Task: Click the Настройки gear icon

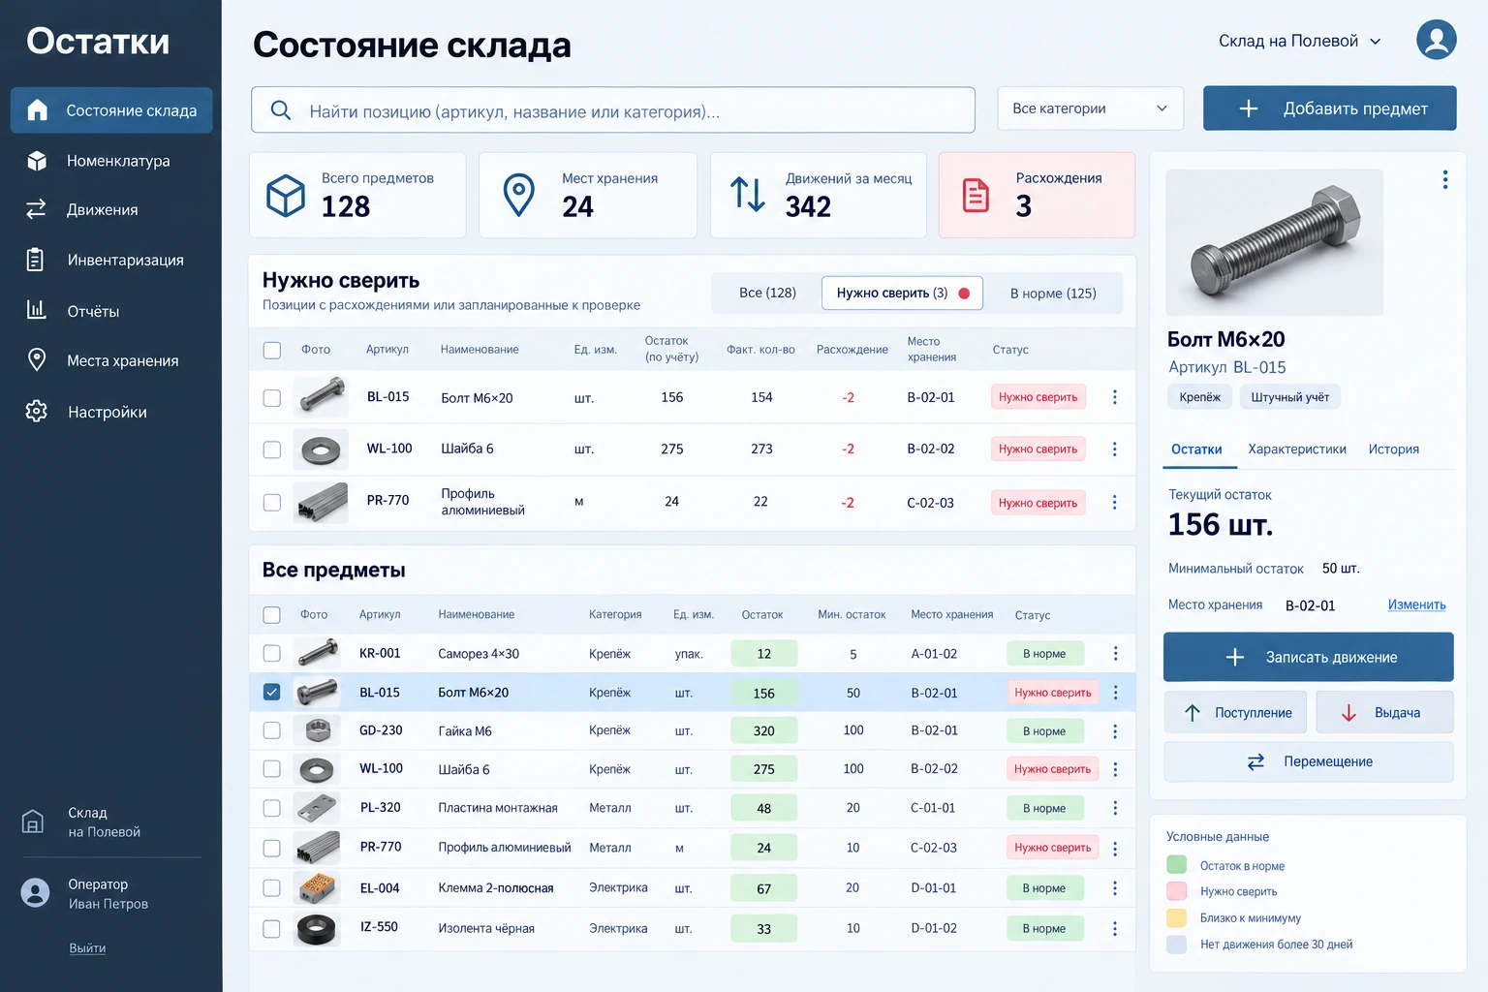Action: 37,412
